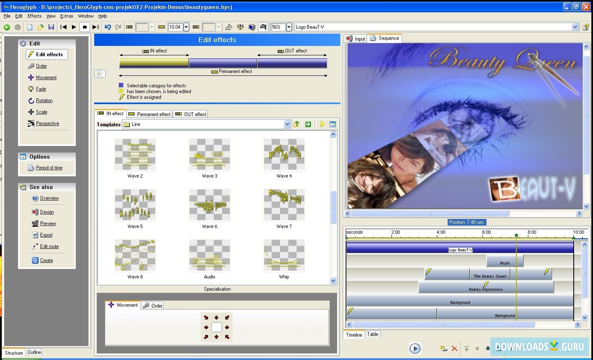Select the Wave 6 template thumbnail
Image resolution: width=593 pixels, height=360 pixels.
pyautogui.click(x=209, y=205)
